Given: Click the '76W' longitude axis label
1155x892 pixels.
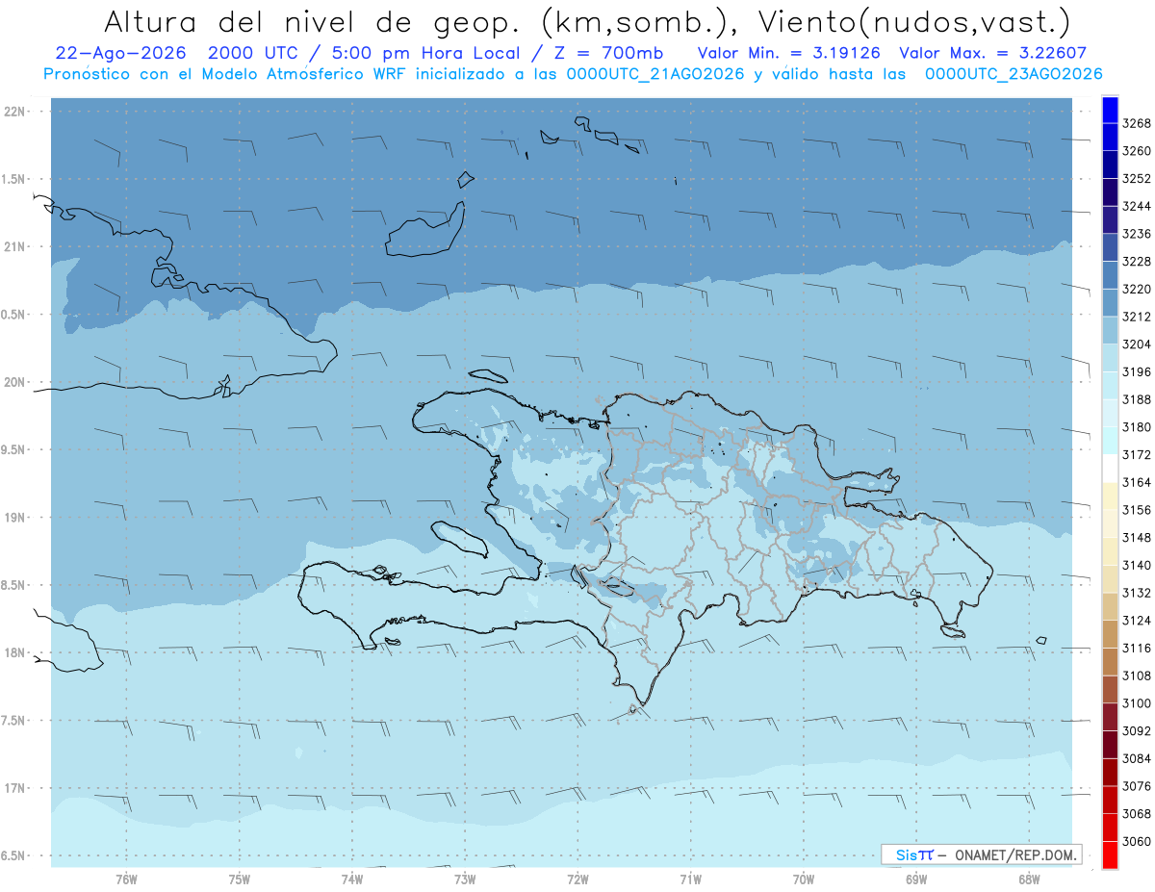Looking at the screenshot, I should click(x=126, y=879).
